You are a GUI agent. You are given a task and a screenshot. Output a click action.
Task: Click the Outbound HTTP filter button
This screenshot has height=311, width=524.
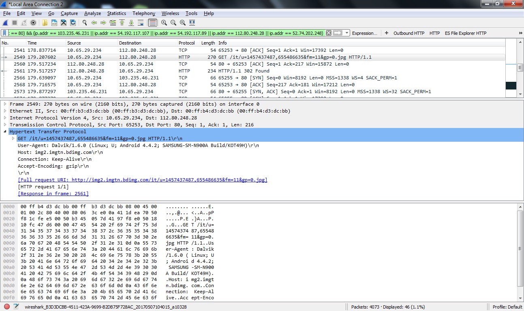pos(409,33)
